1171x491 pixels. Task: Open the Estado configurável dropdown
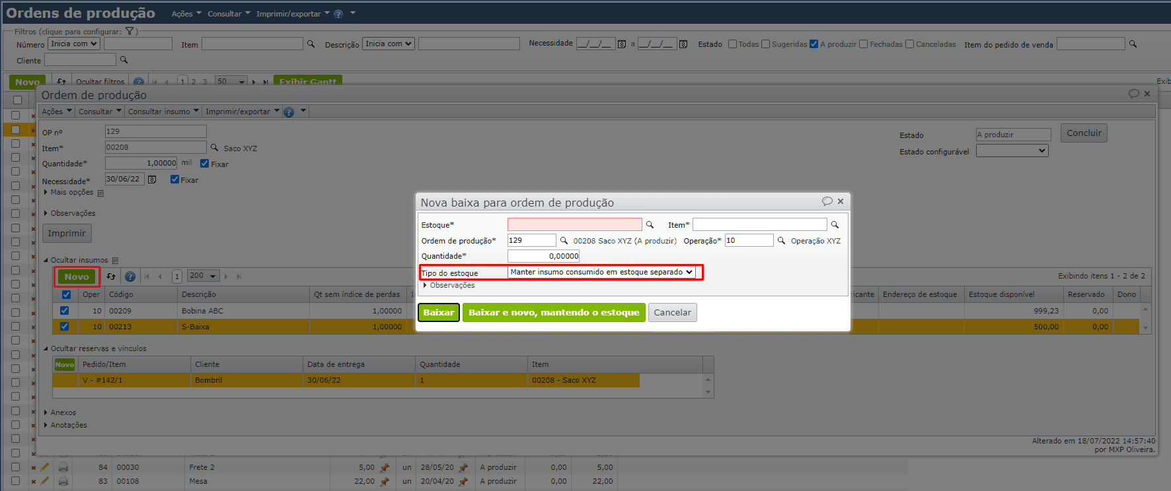pos(1012,150)
